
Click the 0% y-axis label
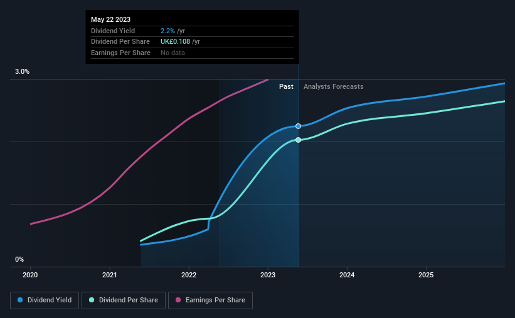[x=19, y=260]
